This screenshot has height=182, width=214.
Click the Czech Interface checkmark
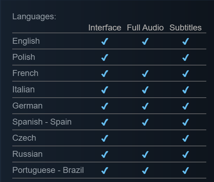[105, 138]
